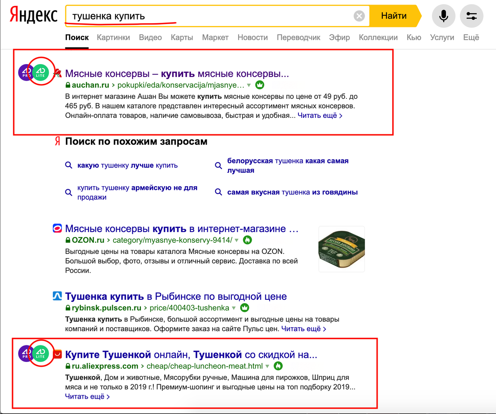Click Читать ещё in pulscen snippet
Image resolution: width=496 pixels, height=414 pixels.
[304, 329]
